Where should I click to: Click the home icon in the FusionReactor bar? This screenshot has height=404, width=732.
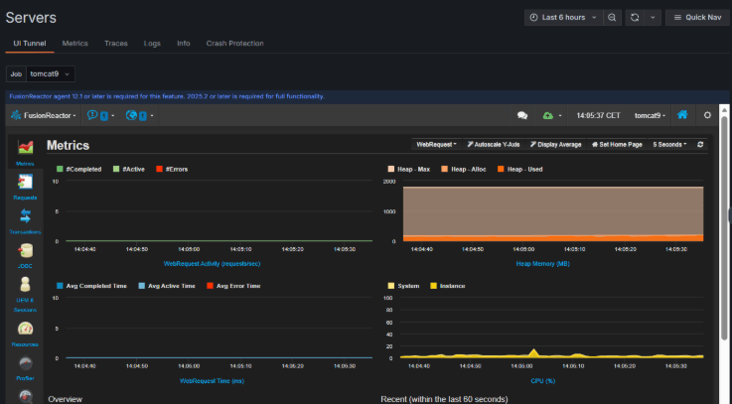coord(682,115)
